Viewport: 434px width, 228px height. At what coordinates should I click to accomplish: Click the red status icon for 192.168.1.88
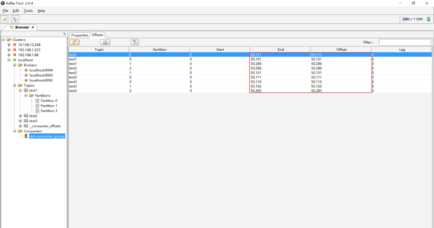(x=15, y=55)
